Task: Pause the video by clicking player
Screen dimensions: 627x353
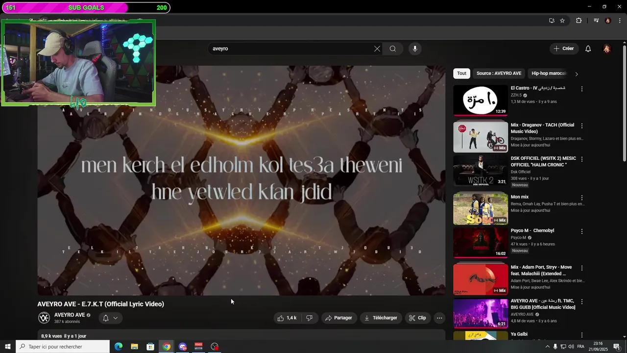Action: 241,180
